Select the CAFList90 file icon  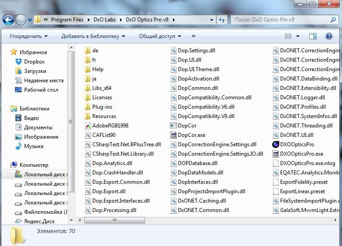88,135
